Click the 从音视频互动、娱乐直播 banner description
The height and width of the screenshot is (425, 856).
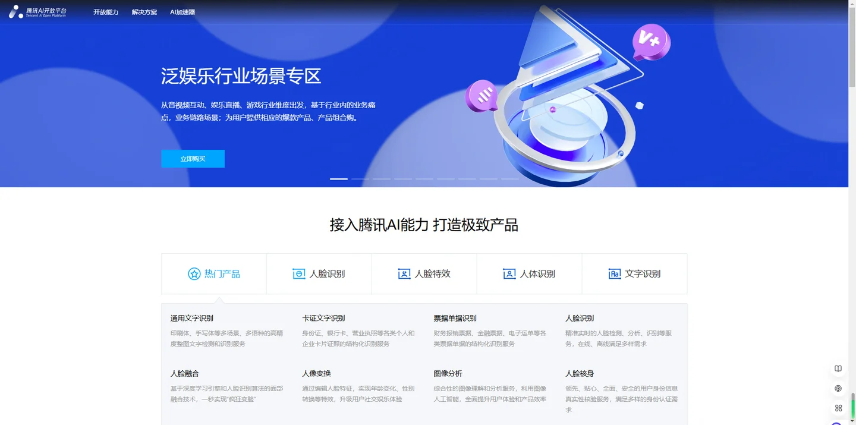pos(268,111)
